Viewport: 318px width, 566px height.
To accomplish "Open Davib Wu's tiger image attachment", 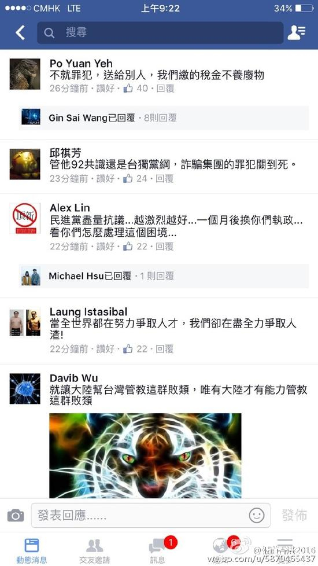I will (145, 455).
